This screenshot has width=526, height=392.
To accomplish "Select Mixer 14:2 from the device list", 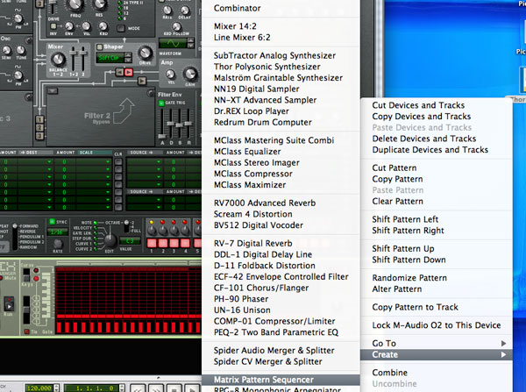I will (235, 26).
